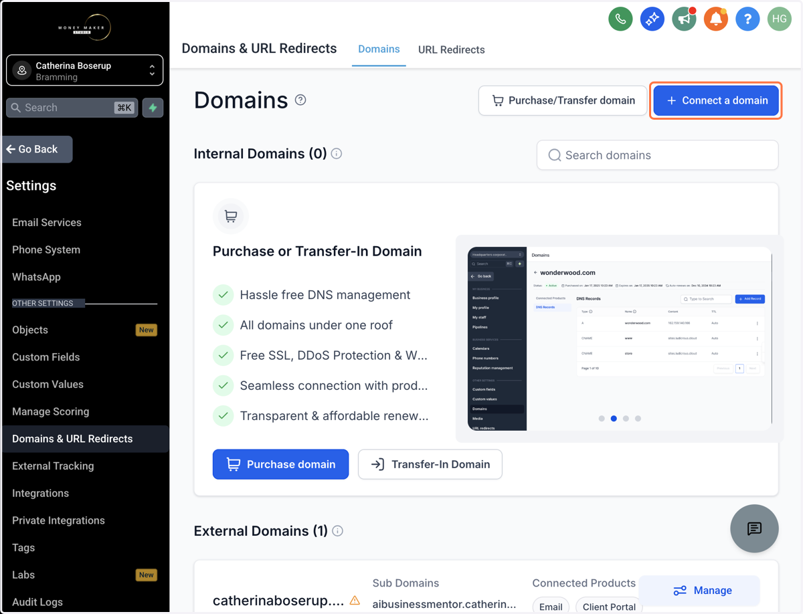Click the sidebar Search box
Image resolution: width=803 pixels, height=614 pixels.
pyautogui.click(x=72, y=108)
